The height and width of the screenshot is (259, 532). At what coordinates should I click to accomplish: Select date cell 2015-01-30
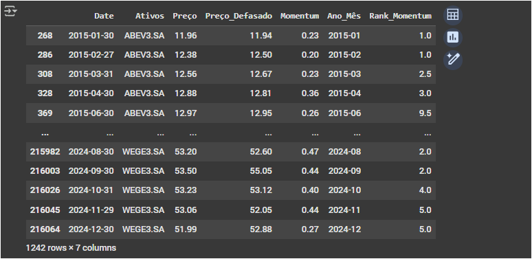point(91,36)
